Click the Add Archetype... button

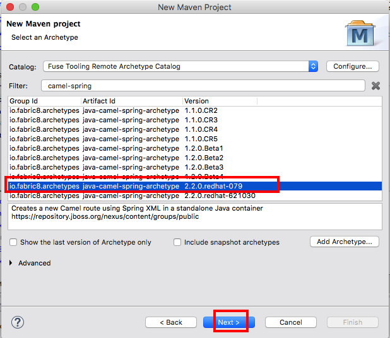point(344,242)
